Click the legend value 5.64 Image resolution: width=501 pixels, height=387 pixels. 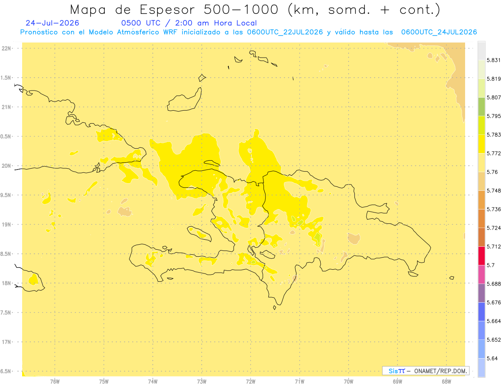coord(492,359)
